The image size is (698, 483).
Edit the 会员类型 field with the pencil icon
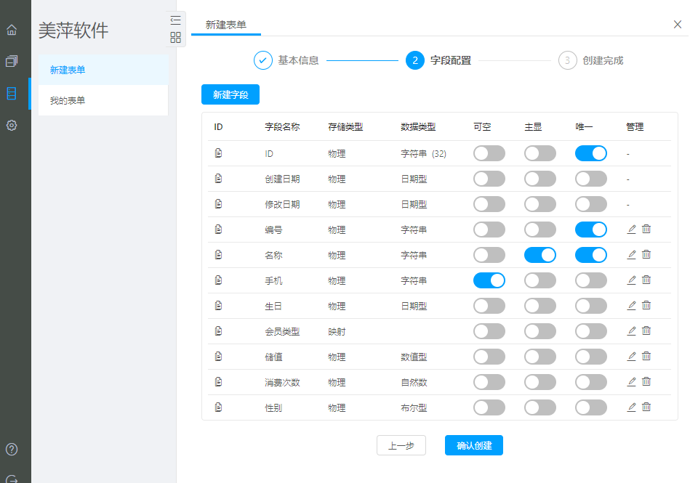pos(631,331)
